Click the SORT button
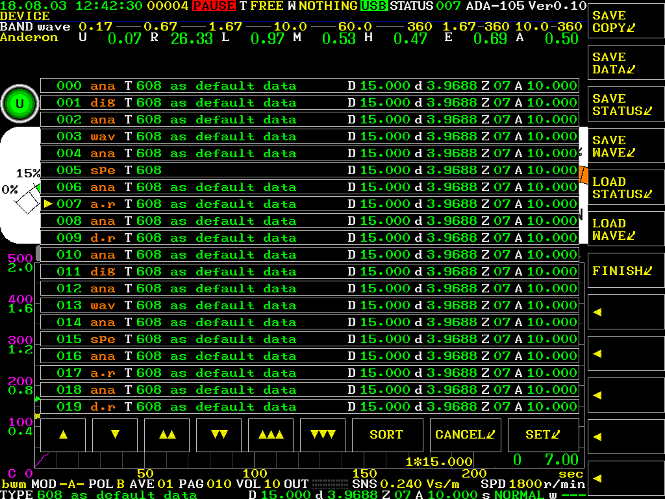 pos(388,435)
